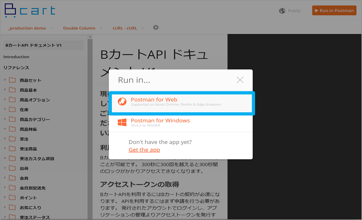Select Postman for Web option
362x220 pixels.
click(182, 102)
